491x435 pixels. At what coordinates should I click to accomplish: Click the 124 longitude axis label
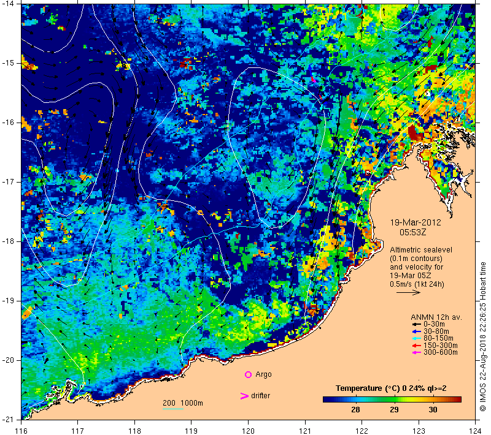pos(476,431)
